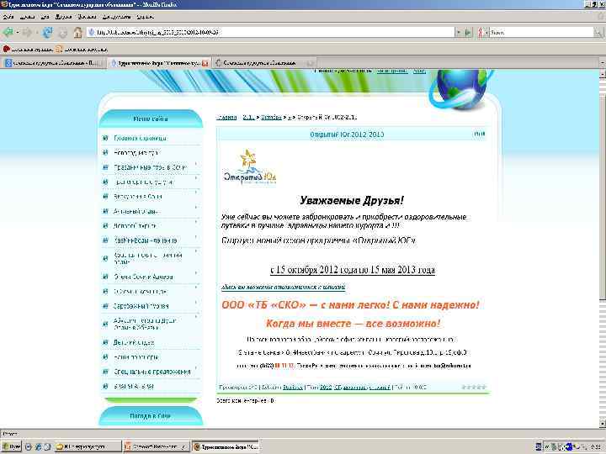The height and width of the screenshot is (454, 606).
Task: Follow the Регистрация link in the page header
Action: tap(392, 71)
